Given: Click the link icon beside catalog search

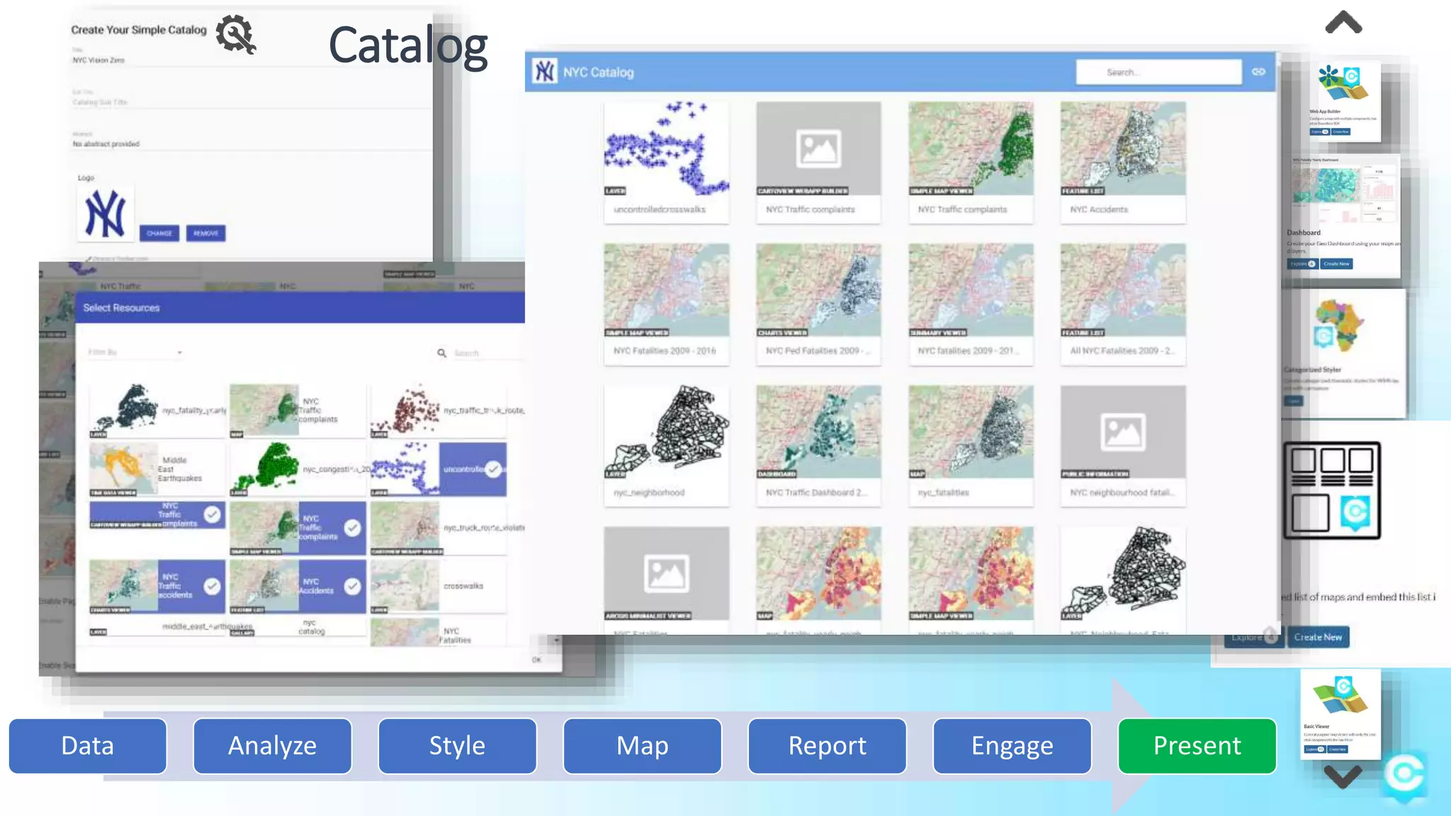Looking at the screenshot, I should [1258, 72].
